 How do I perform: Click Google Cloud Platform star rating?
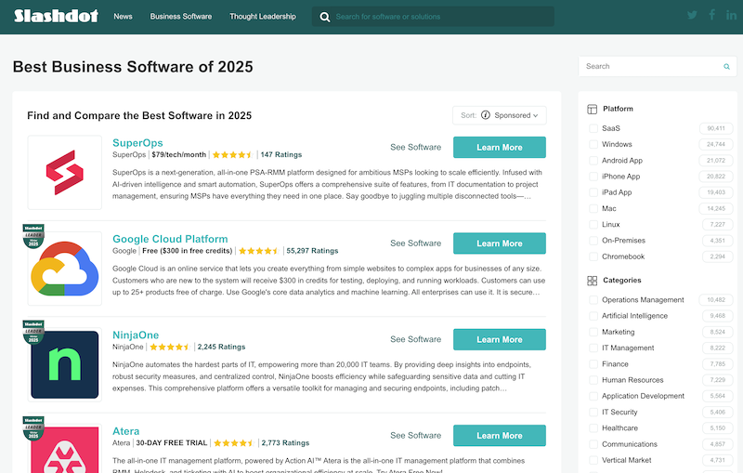click(x=259, y=251)
